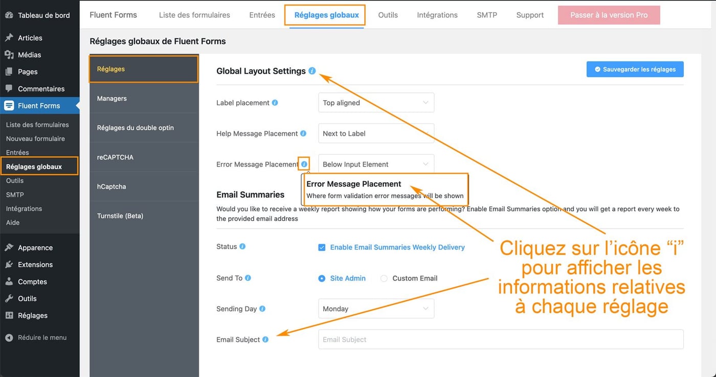
Task: Open the Entrées tab
Action: pos(262,15)
